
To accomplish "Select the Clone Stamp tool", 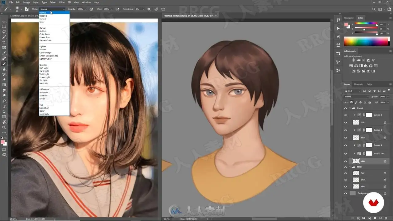I will click(x=4, y=69).
